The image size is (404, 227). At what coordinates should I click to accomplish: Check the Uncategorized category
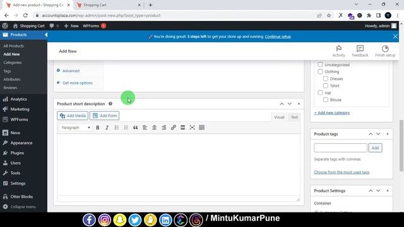(320, 64)
